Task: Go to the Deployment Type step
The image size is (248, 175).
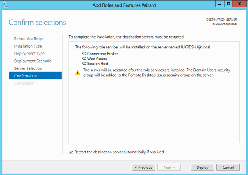Action: pos(30,54)
